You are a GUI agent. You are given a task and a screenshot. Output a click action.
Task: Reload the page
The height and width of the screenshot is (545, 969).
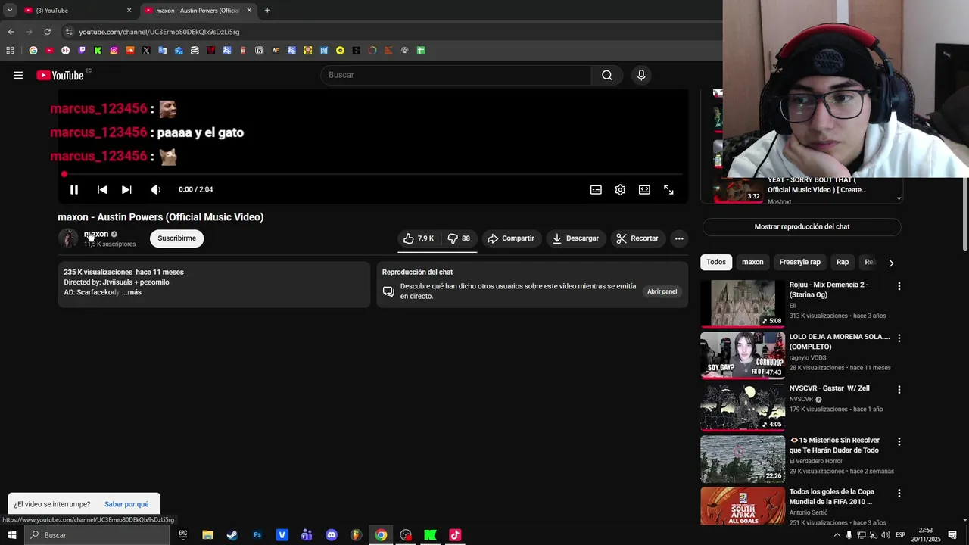pos(47,32)
